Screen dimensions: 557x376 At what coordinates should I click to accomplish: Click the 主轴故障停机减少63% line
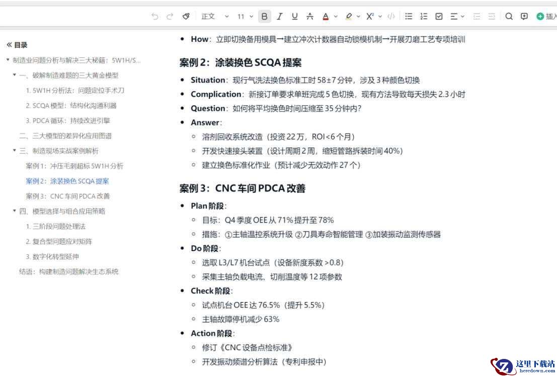tap(241, 320)
